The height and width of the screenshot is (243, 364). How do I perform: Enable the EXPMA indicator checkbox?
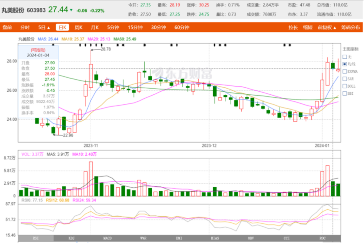[x=345, y=71]
